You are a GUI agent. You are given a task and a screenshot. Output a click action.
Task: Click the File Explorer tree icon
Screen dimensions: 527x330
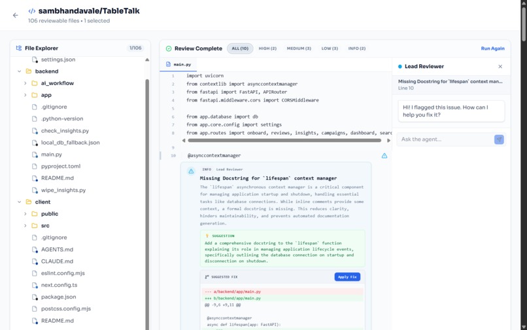[x=19, y=48]
